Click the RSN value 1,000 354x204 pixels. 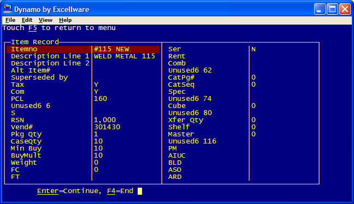point(105,120)
